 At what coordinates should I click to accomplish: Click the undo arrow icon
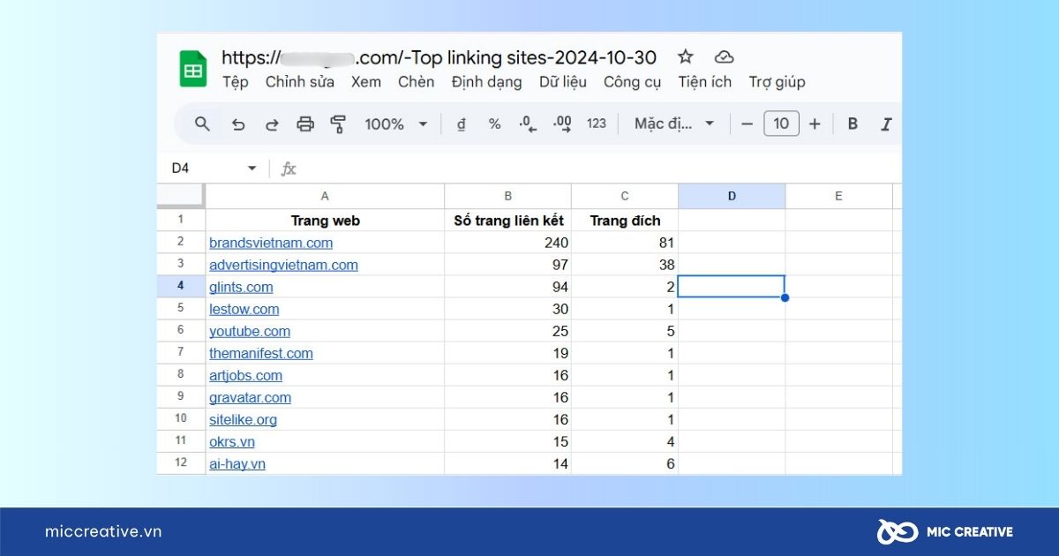(237, 124)
